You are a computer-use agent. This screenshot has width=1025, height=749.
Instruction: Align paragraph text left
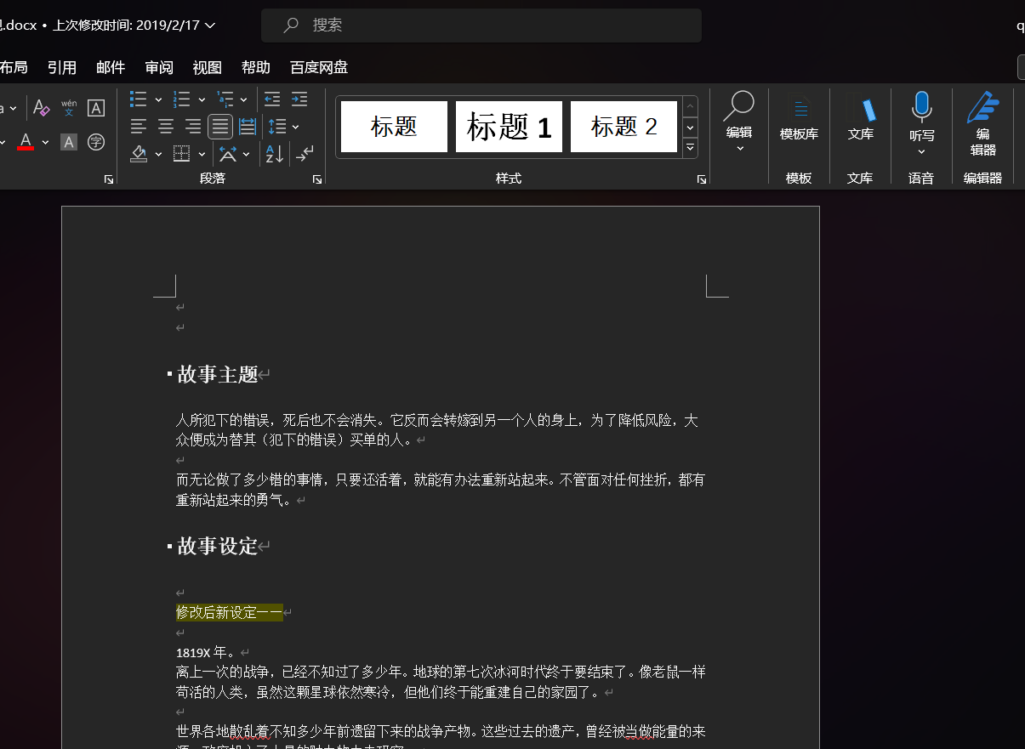point(139,127)
